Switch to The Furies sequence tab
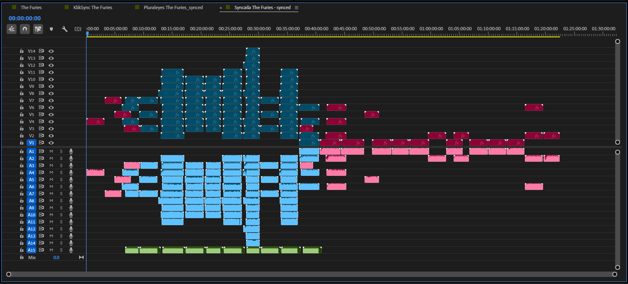 point(31,7)
